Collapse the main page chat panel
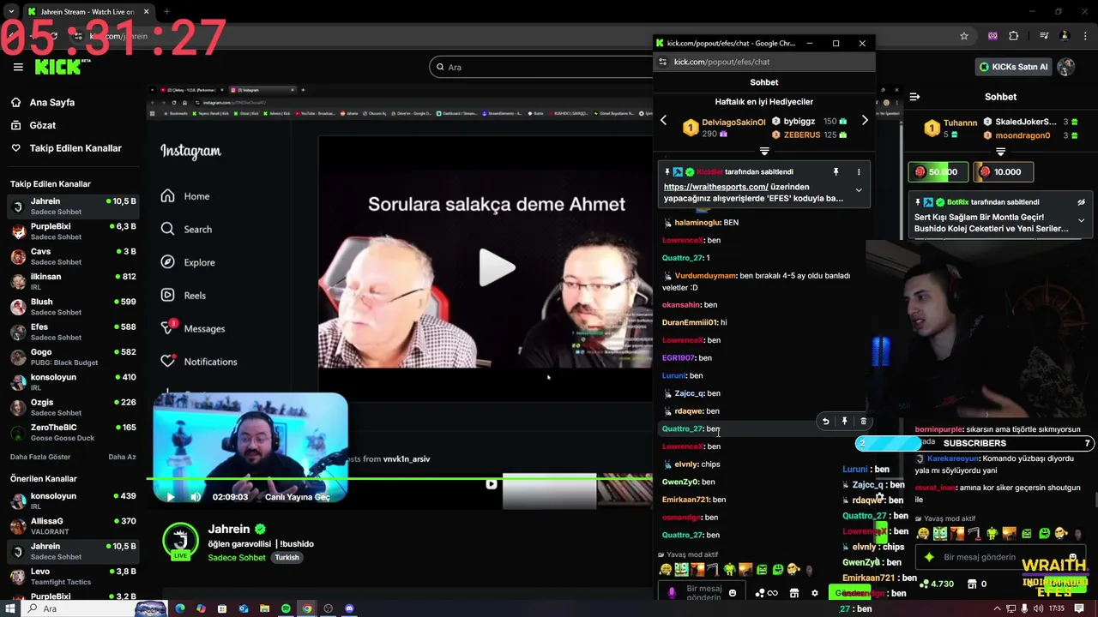Viewport: 1098px width, 617px height. (914, 97)
